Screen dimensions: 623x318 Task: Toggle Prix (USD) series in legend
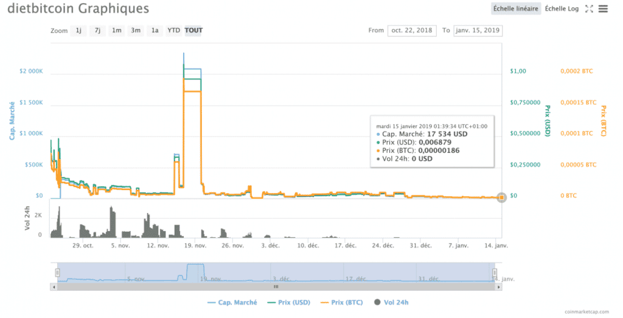tap(288, 303)
